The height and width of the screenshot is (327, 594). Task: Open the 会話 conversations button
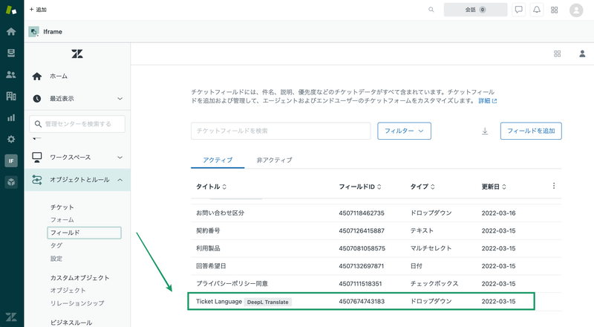475,10
